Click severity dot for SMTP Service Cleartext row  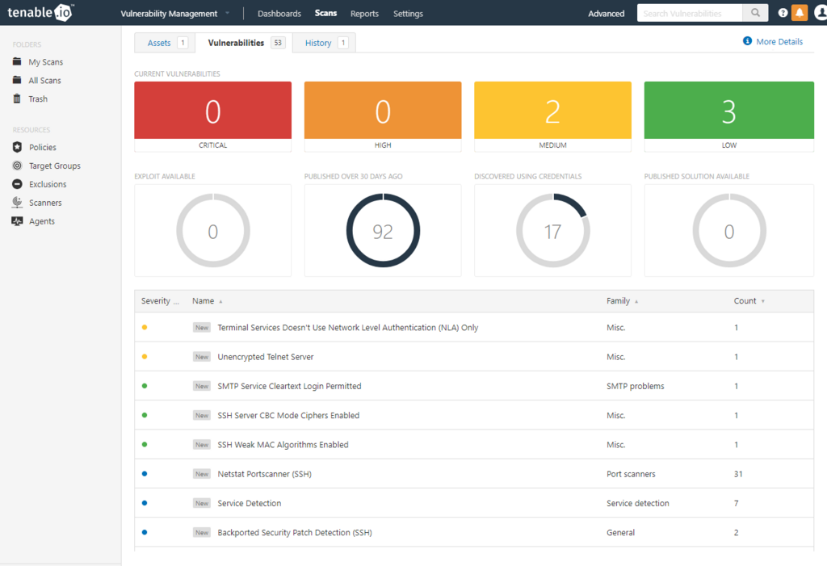coord(145,386)
